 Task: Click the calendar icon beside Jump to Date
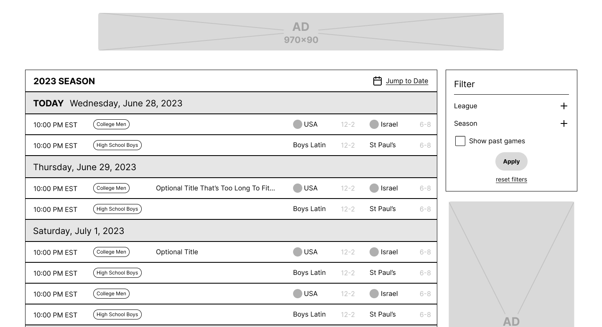(x=378, y=81)
